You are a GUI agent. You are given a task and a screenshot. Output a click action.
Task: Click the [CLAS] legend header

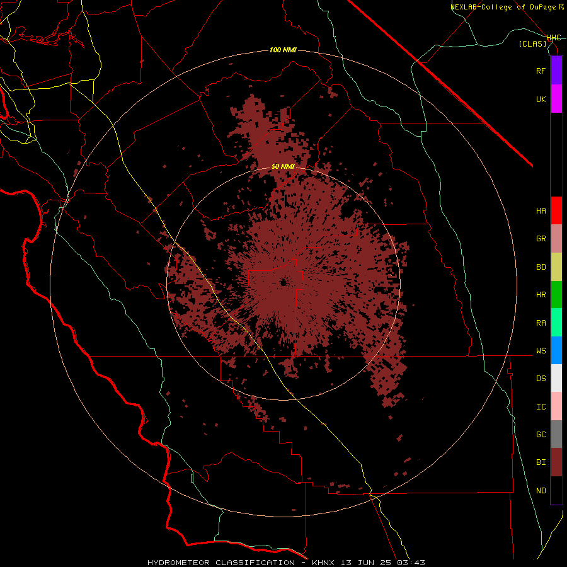point(532,43)
